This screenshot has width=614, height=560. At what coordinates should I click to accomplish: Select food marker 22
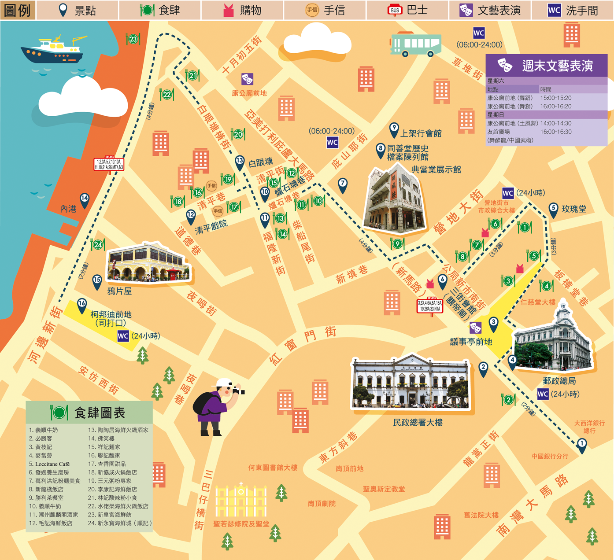point(166,95)
